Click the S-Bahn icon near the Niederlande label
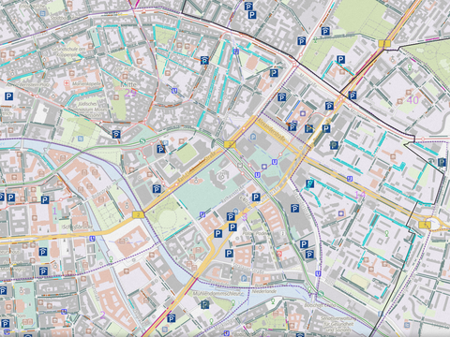 321,294
